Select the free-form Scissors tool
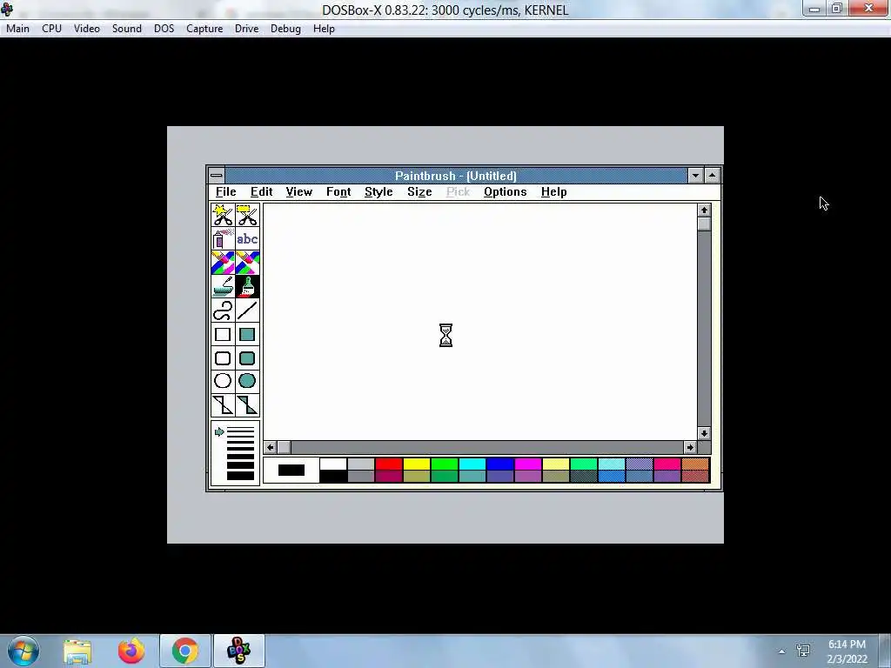This screenshot has width=891, height=668. pyautogui.click(x=223, y=216)
